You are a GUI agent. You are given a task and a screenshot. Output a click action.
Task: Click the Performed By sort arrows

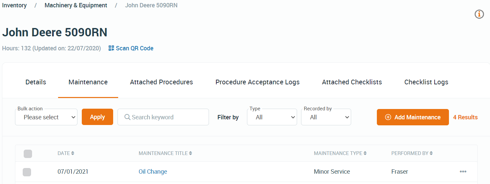tap(431, 153)
